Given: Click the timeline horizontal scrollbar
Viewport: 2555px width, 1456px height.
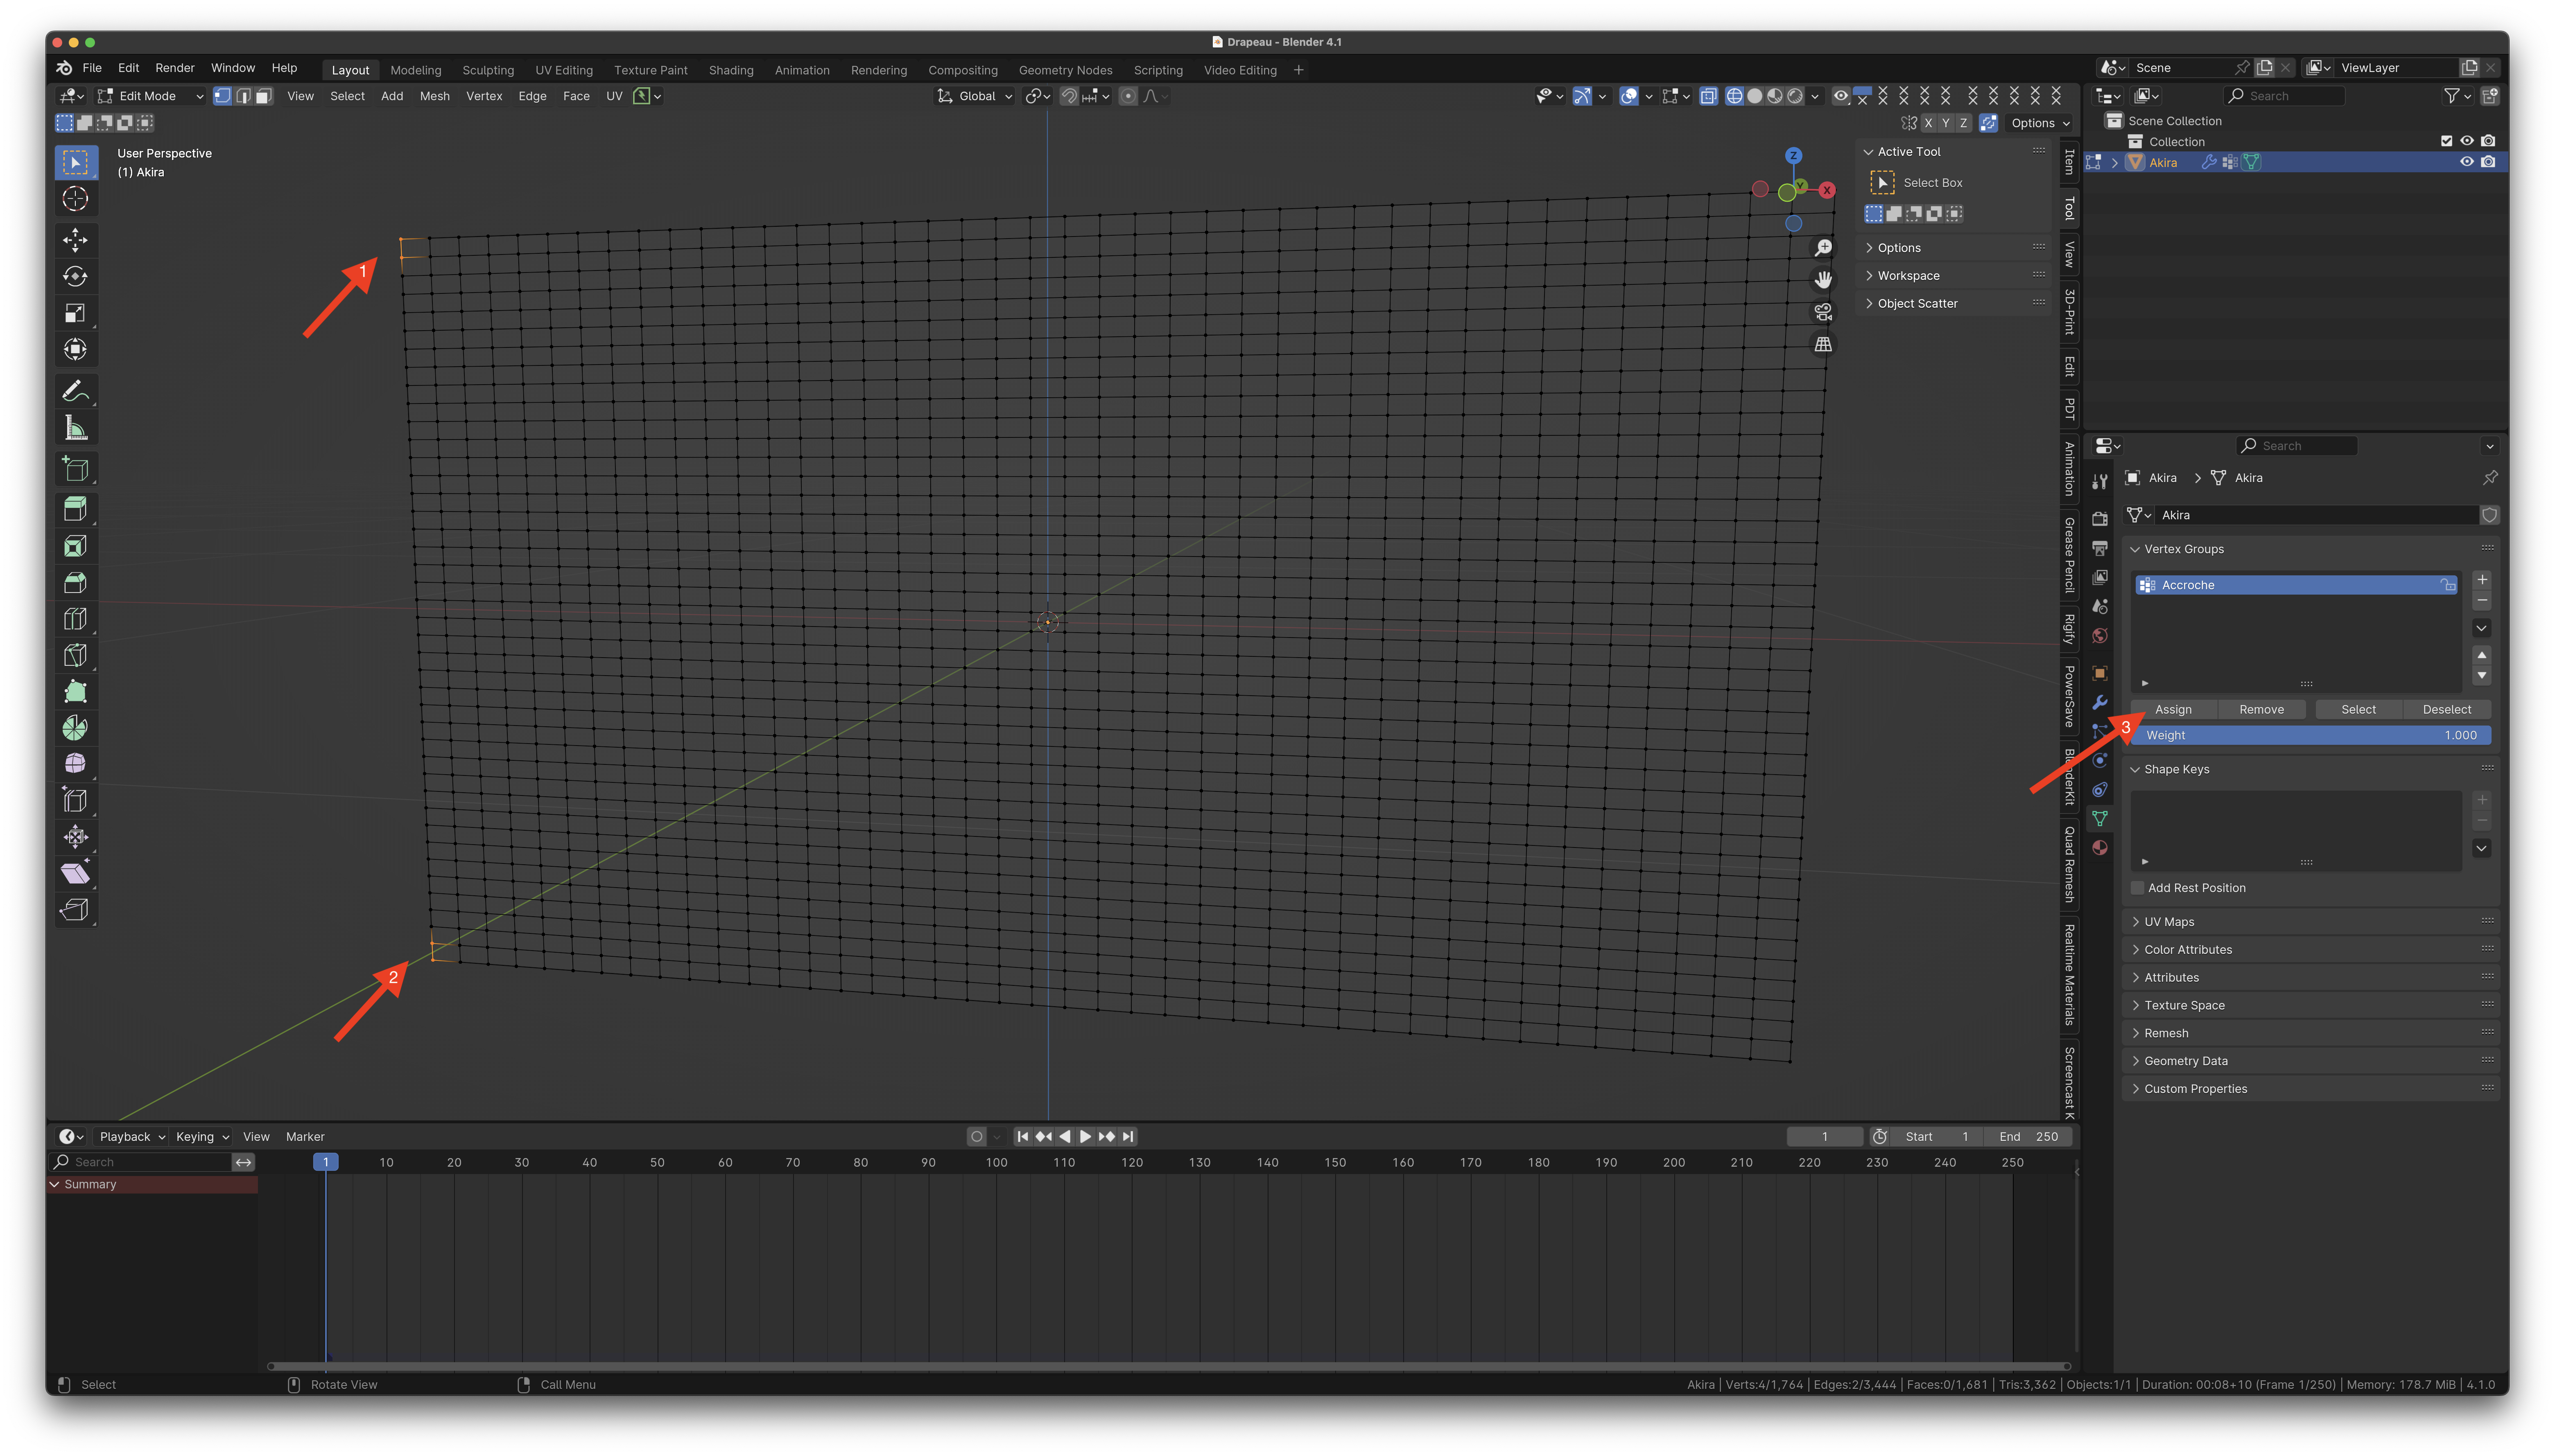Looking at the screenshot, I should [x=1169, y=1366].
